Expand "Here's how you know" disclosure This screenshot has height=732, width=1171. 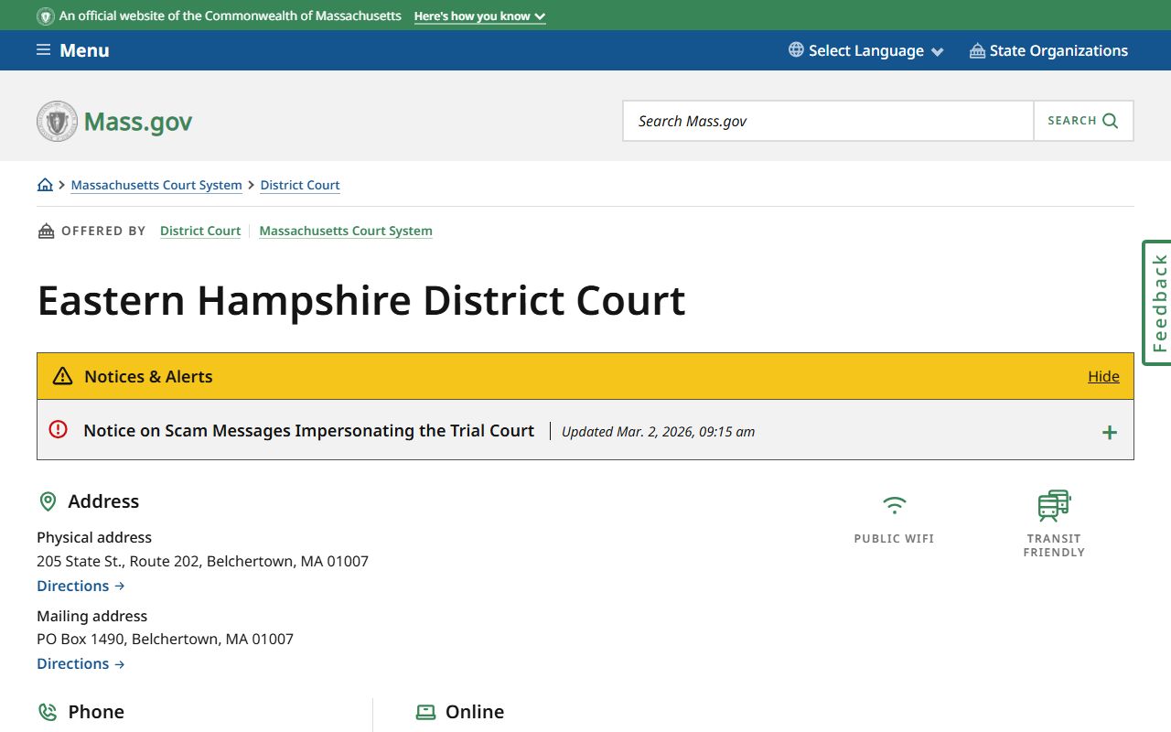click(479, 16)
